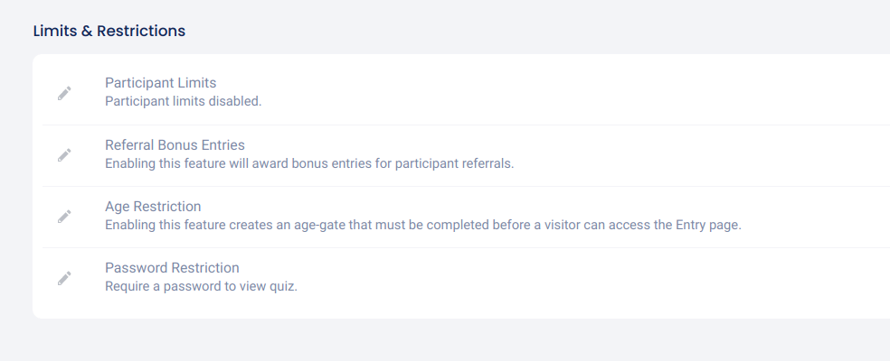Click the Age Restriction edit pencil

(x=64, y=216)
